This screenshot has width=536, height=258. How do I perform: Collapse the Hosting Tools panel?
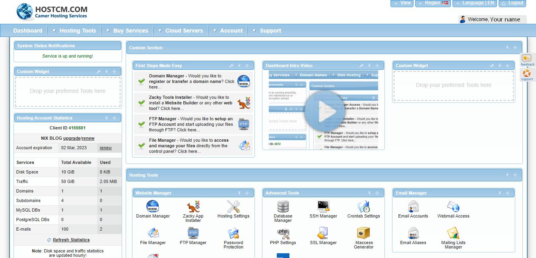click(x=507, y=175)
